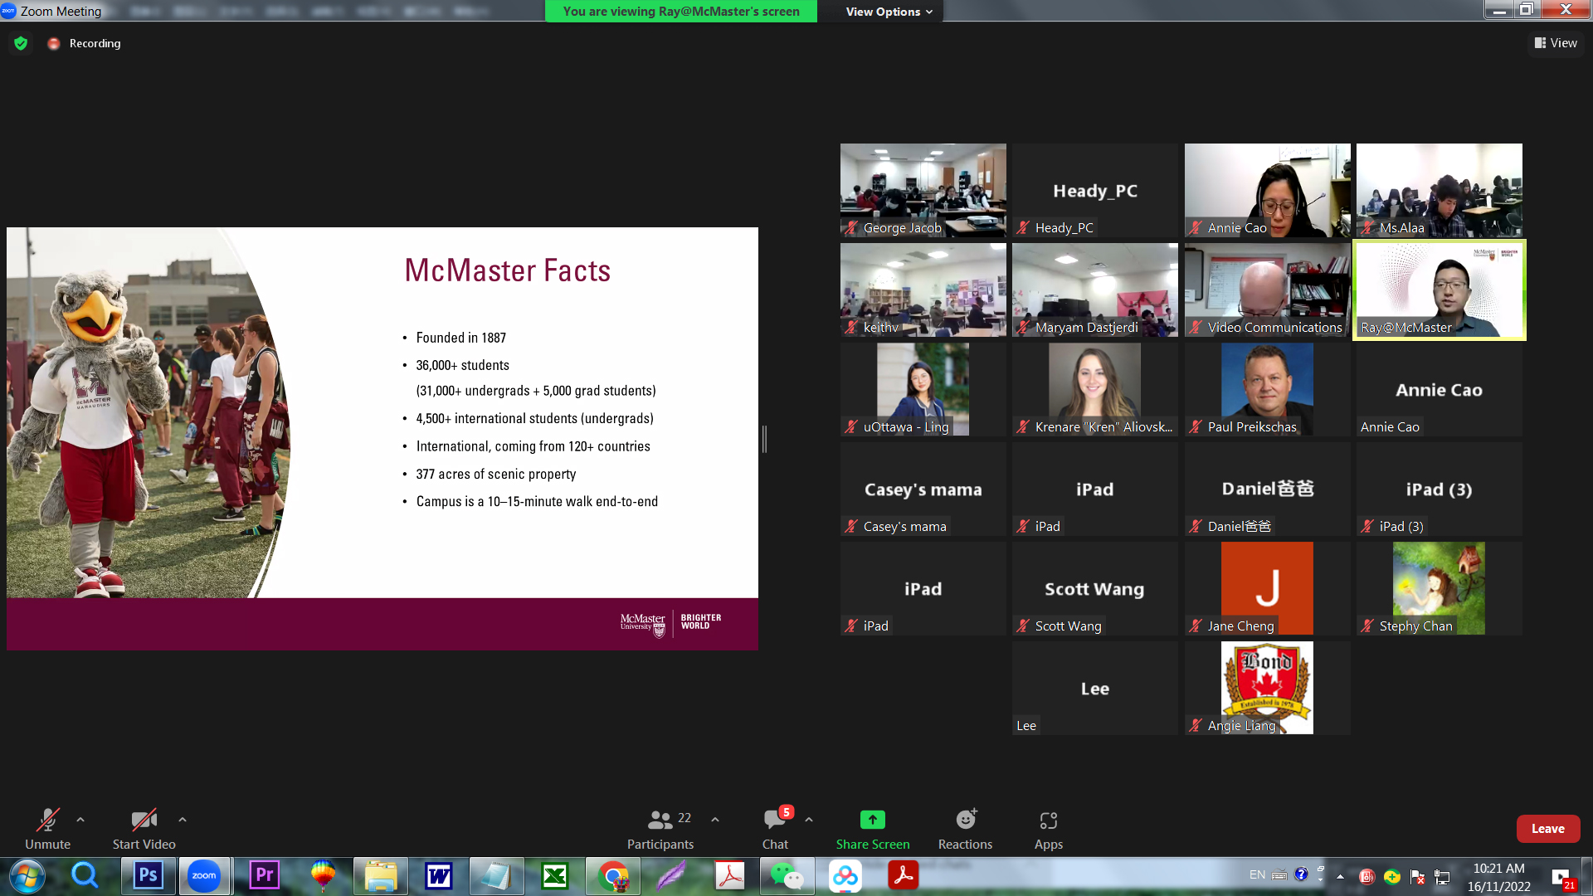Screen dimensions: 1593x896
Task: Click the green encryption shield icon
Action: tap(21, 43)
